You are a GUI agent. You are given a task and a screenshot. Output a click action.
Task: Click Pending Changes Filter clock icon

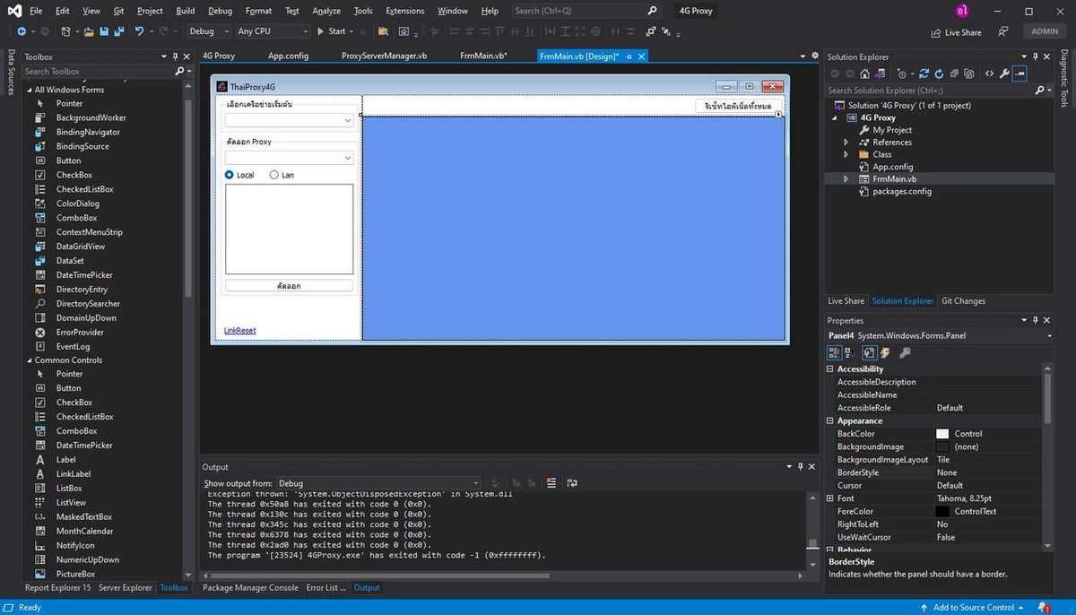pos(901,74)
